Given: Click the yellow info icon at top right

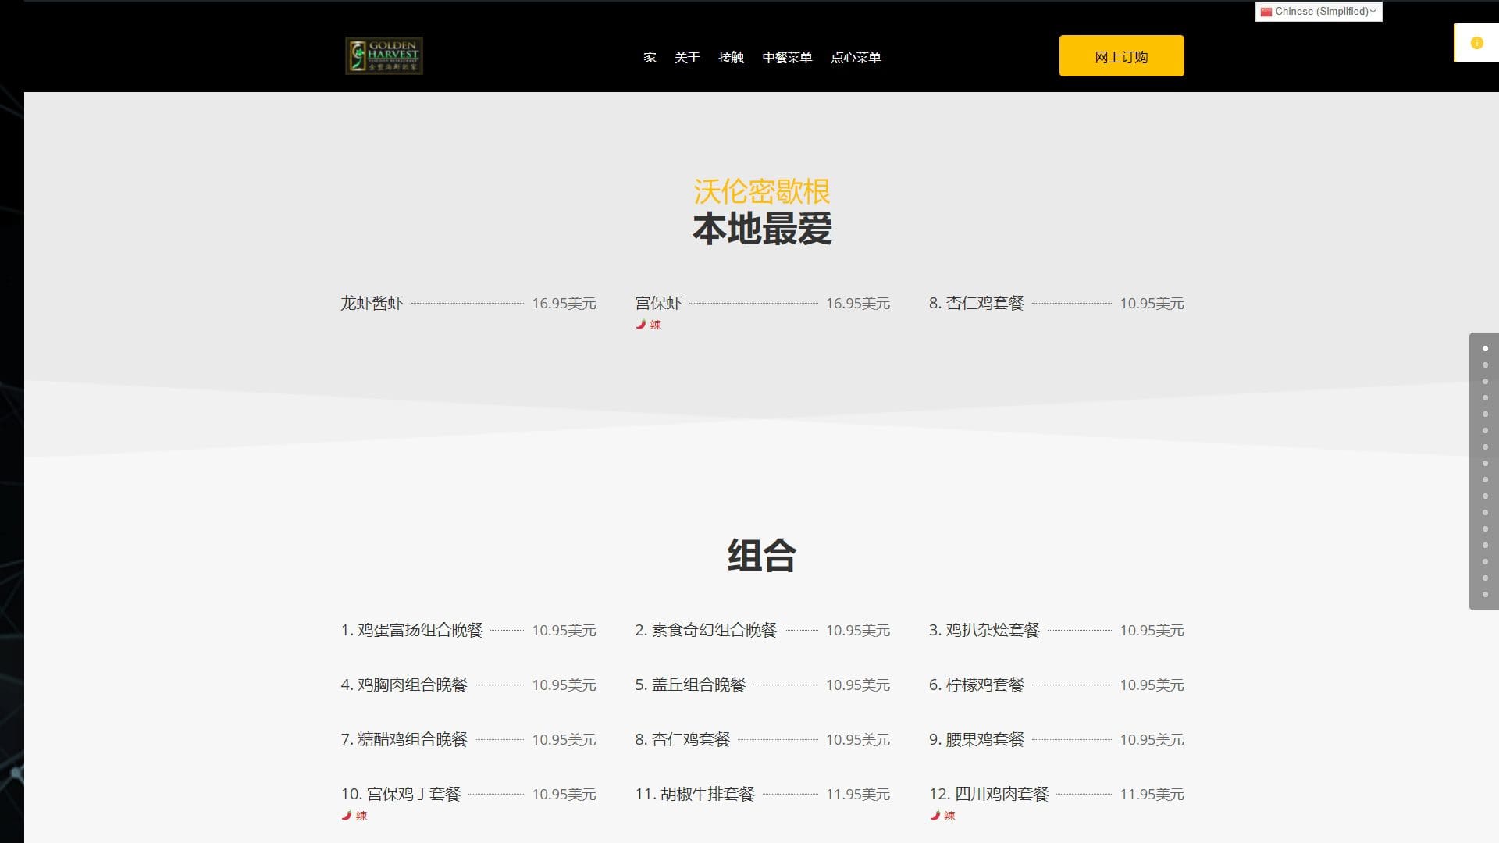Looking at the screenshot, I should tap(1476, 44).
